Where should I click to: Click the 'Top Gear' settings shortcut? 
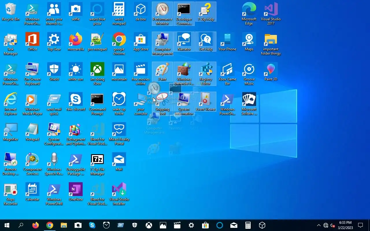point(54,42)
